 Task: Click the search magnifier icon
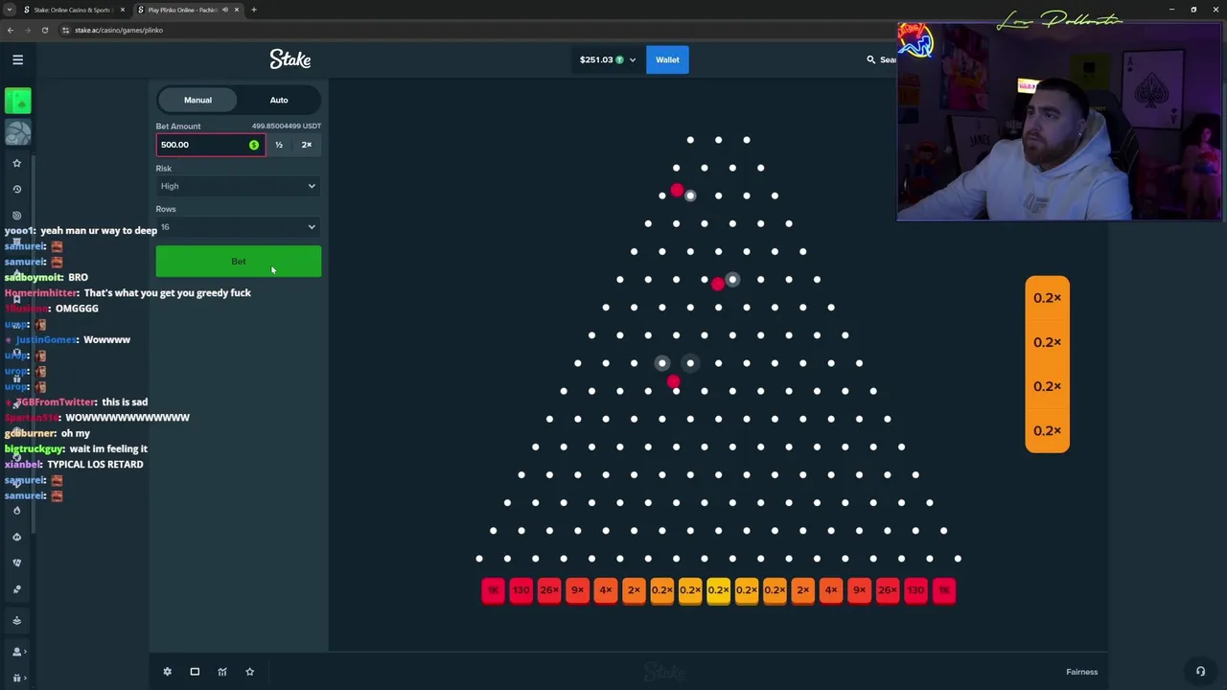coord(870,59)
